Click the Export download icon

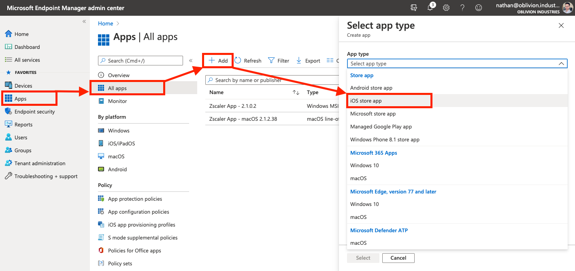point(299,61)
